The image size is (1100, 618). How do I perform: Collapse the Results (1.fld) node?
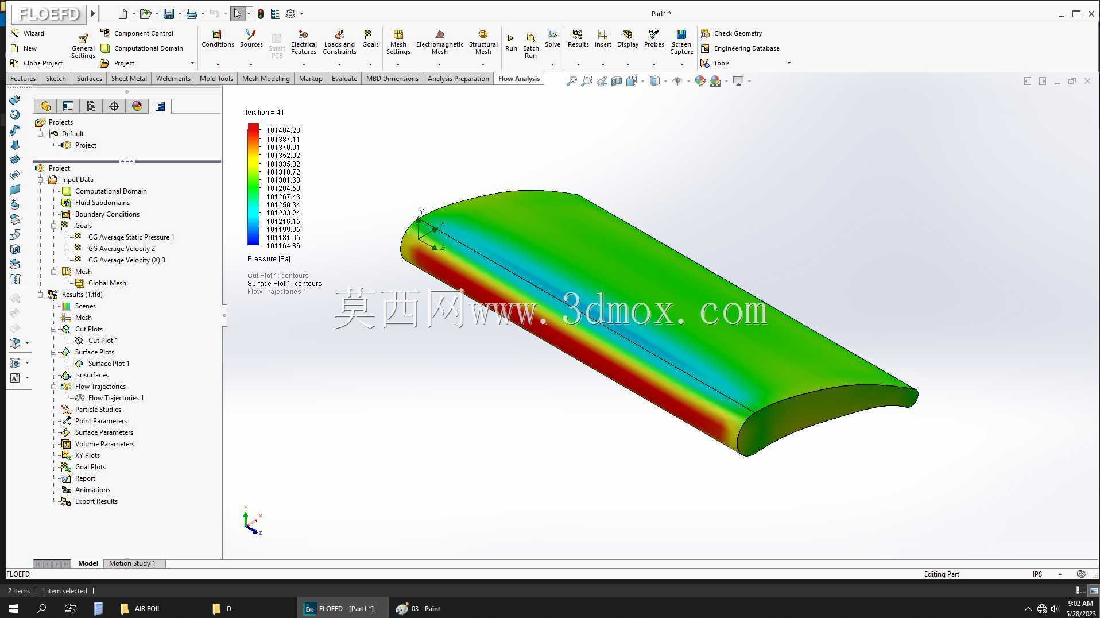[41, 295]
